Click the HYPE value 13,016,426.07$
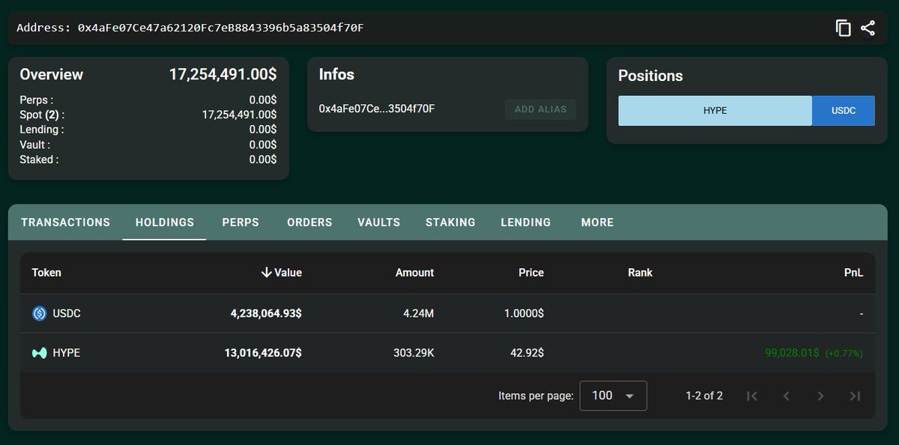899x445 pixels. pyautogui.click(x=263, y=352)
